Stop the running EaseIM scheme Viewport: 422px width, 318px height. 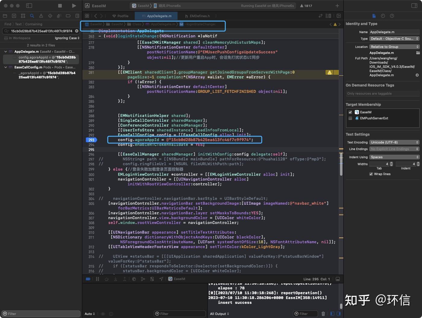60,6
